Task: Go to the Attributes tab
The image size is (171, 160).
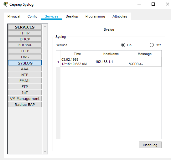Action: coord(120,16)
